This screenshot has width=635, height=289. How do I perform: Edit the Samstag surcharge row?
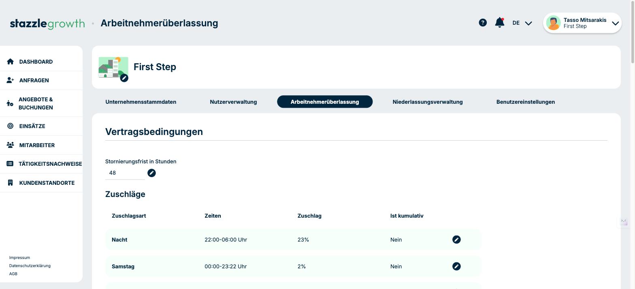[x=456, y=266]
